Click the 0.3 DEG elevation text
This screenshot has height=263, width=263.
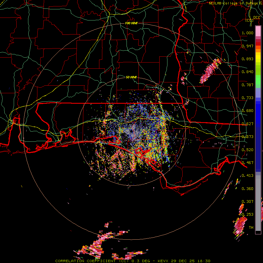point(141,261)
